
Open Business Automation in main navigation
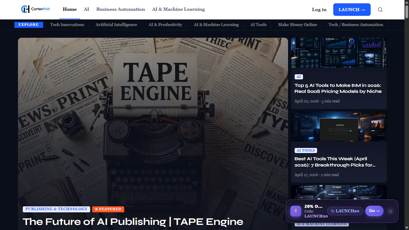[121, 9]
